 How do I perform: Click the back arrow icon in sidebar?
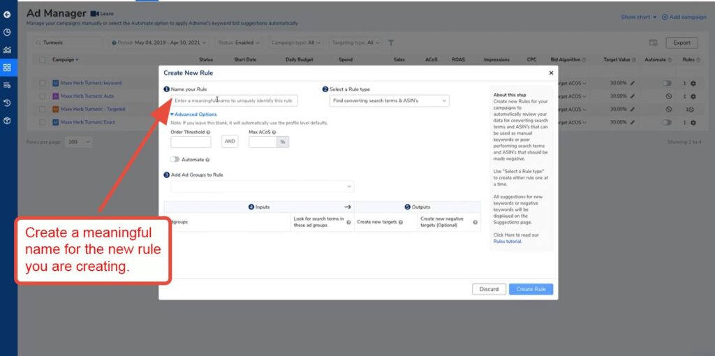tap(7, 14)
